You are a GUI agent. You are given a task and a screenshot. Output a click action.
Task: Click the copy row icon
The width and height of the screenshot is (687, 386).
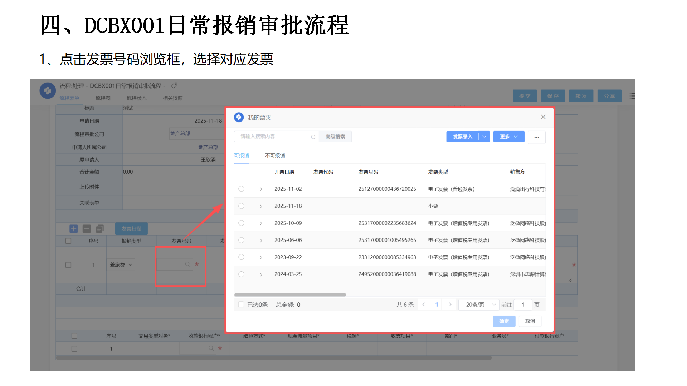100,229
